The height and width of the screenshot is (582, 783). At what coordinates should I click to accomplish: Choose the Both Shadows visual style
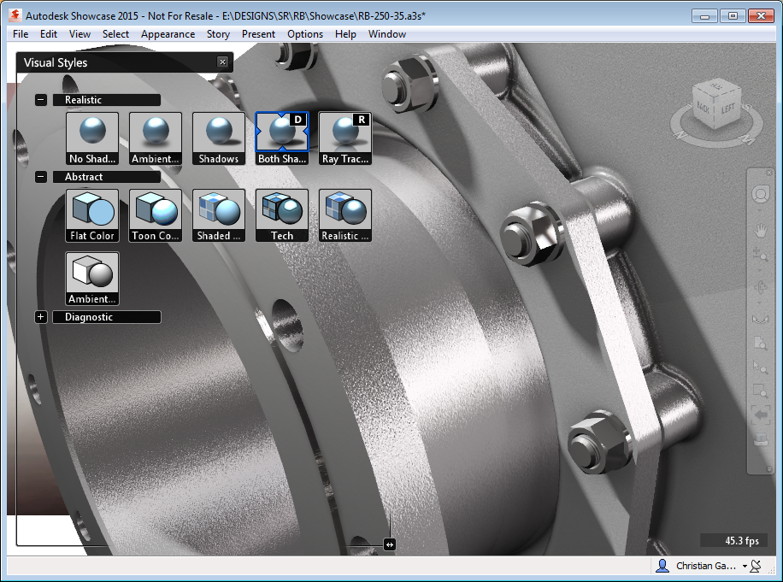(282, 138)
